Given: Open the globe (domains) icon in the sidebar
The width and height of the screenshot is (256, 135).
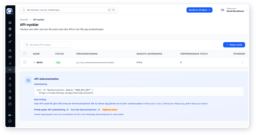Looking at the screenshot, I should [10, 29].
